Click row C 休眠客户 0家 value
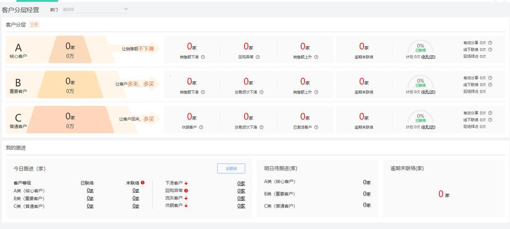The image size is (510, 229). tap(192, 117)
